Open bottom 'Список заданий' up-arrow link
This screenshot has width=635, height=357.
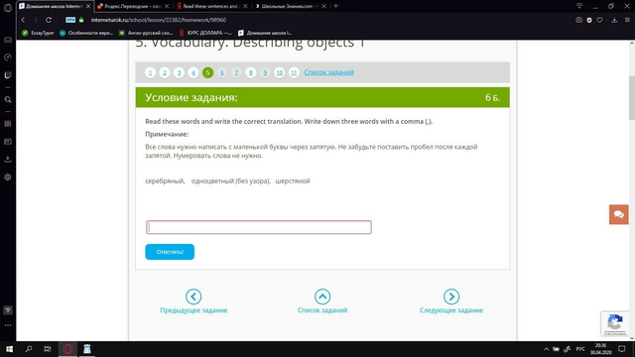point(322,301)
